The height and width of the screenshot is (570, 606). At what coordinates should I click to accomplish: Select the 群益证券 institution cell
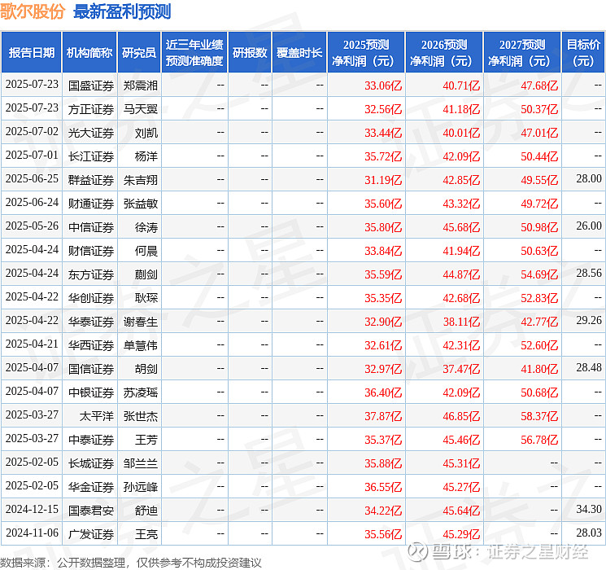coord(91,180)
